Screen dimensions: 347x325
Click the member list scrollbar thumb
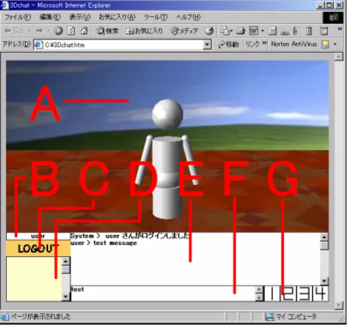[65, 269]
